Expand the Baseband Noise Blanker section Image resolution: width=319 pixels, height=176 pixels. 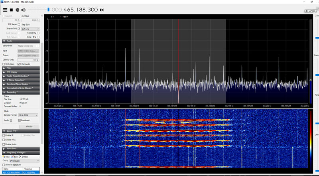click(x=21, y=84)
